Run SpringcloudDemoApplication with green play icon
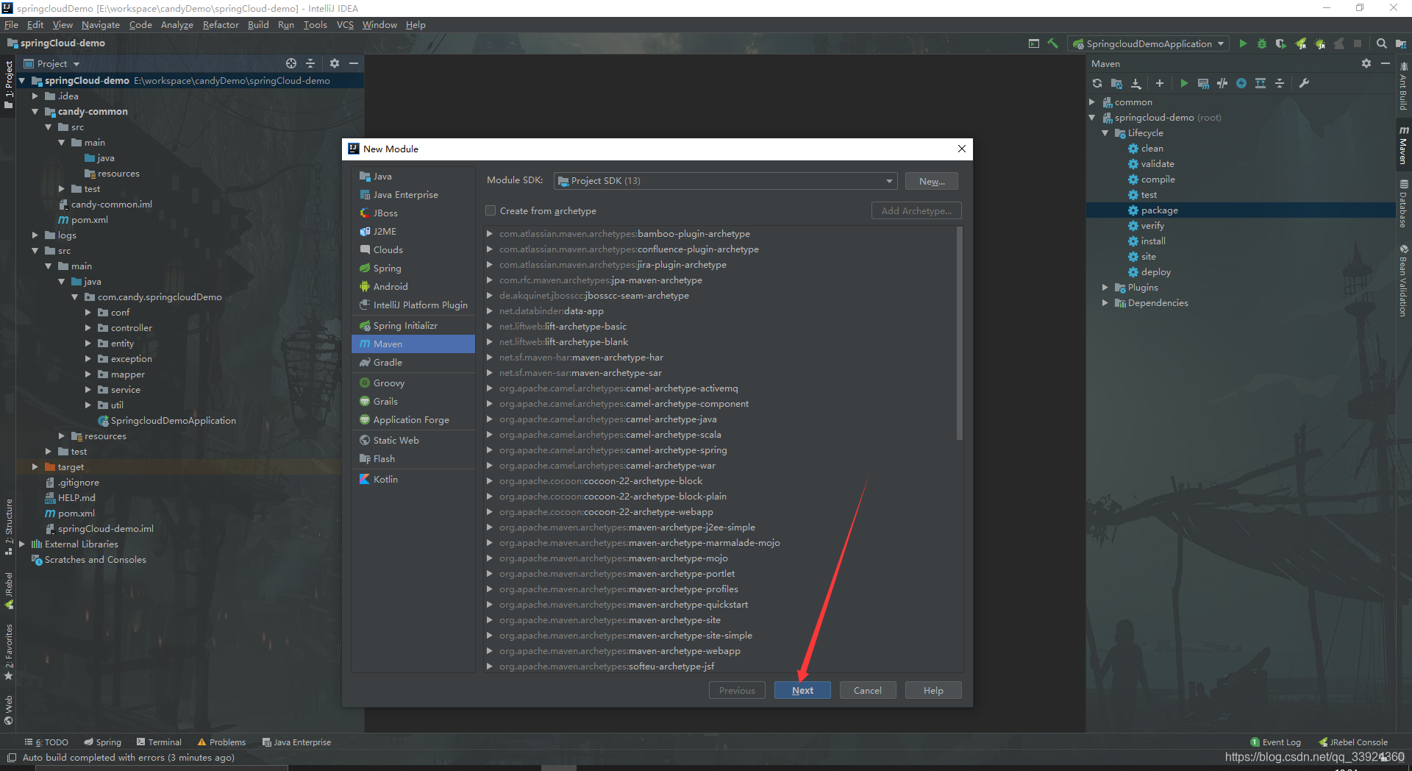Screen dimensions: 1412x771 [x=1243, y=43]
